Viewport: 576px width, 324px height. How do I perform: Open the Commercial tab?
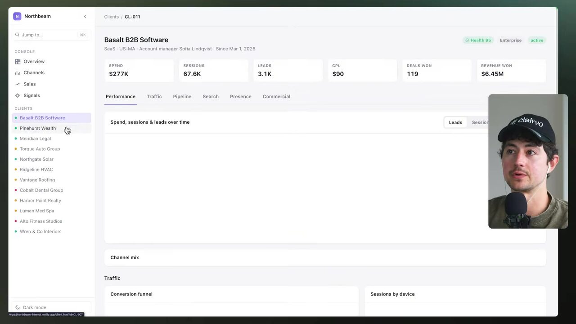pyautogui.click(x=276, y=97)
